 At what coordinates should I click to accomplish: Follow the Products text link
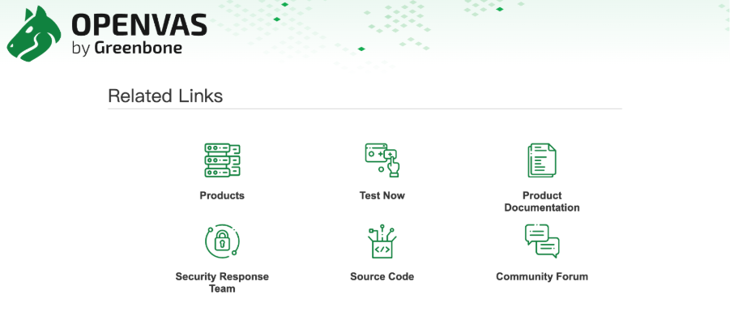(222, 195)
